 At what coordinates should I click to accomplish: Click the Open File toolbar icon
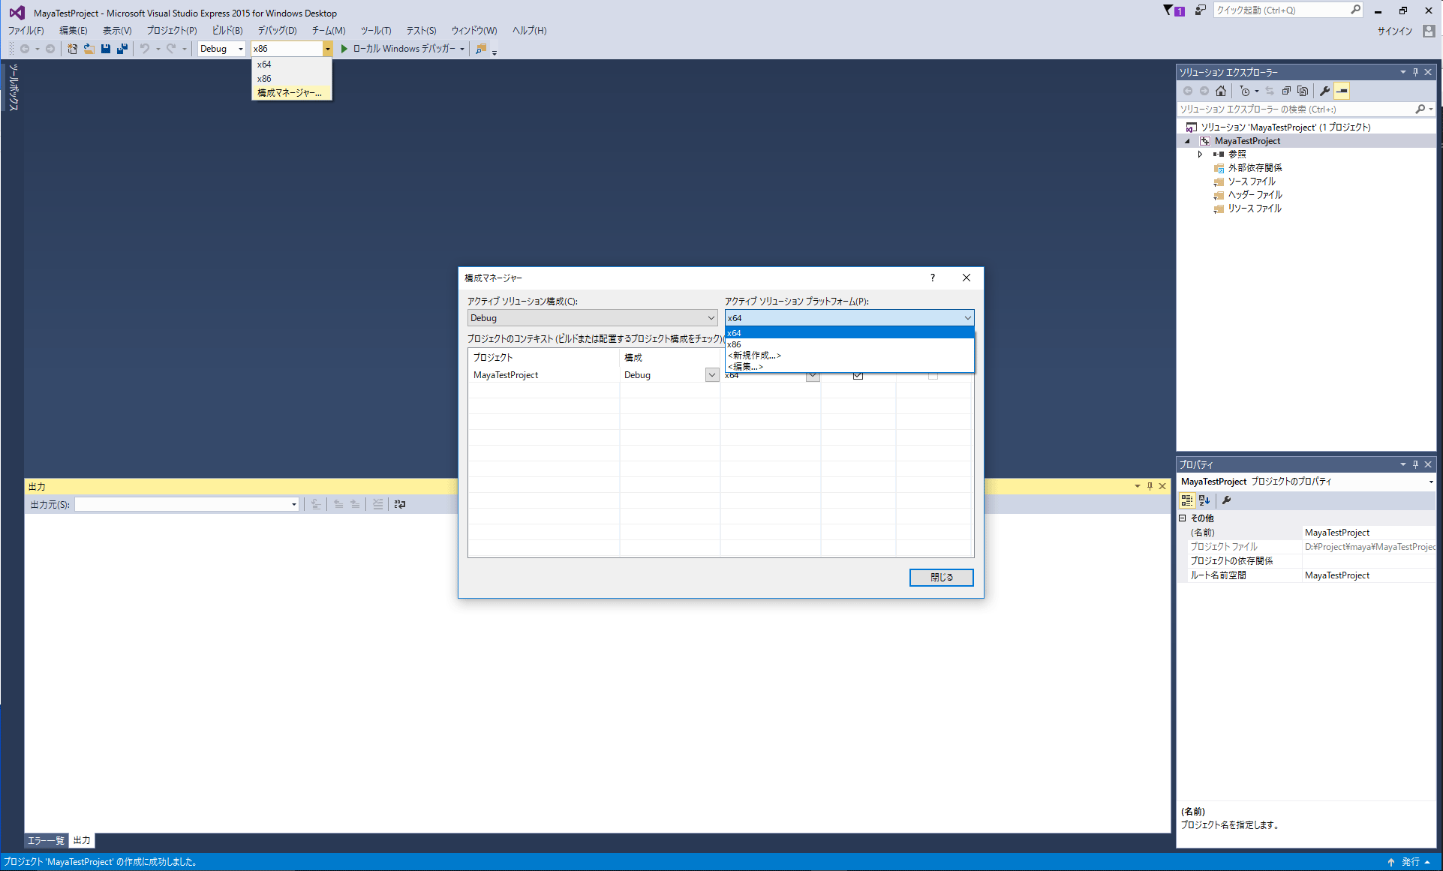(89, 49)
